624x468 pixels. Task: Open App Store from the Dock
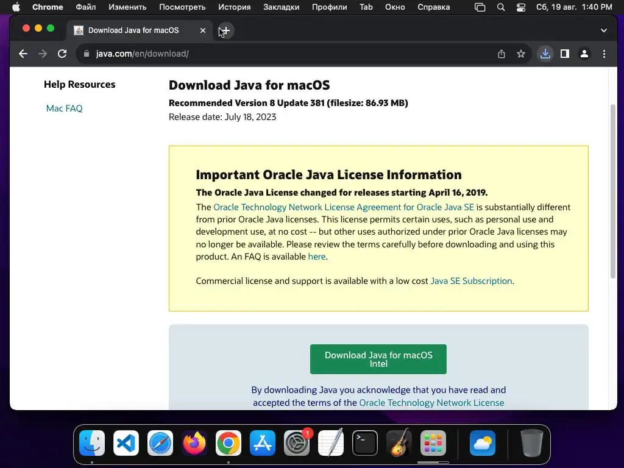tap(263, 443)
